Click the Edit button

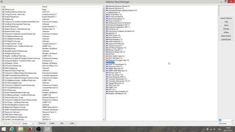coord(62,123)
